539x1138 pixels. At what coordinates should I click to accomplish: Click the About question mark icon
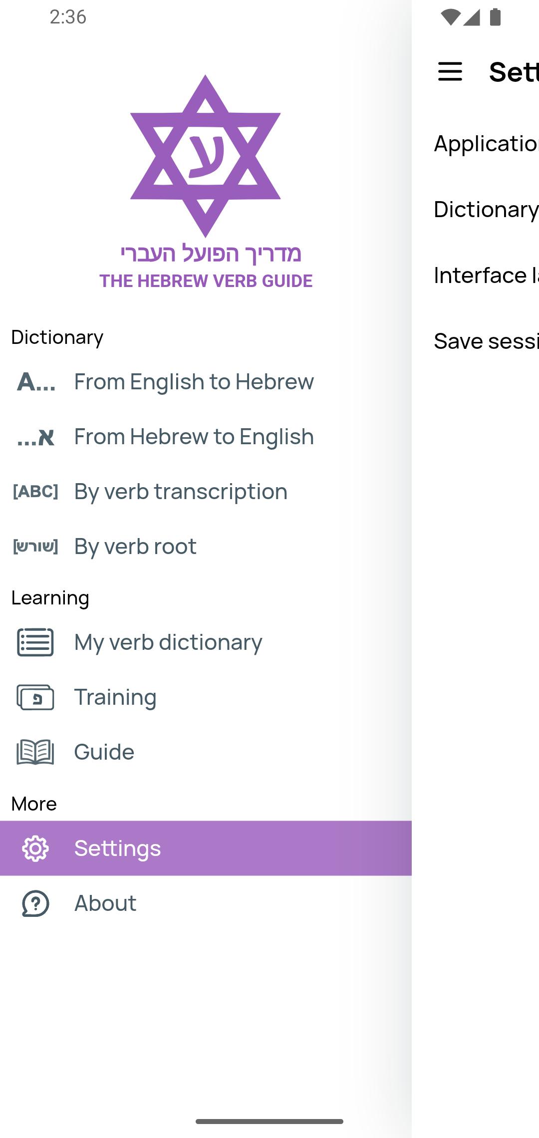coord(36,903)
